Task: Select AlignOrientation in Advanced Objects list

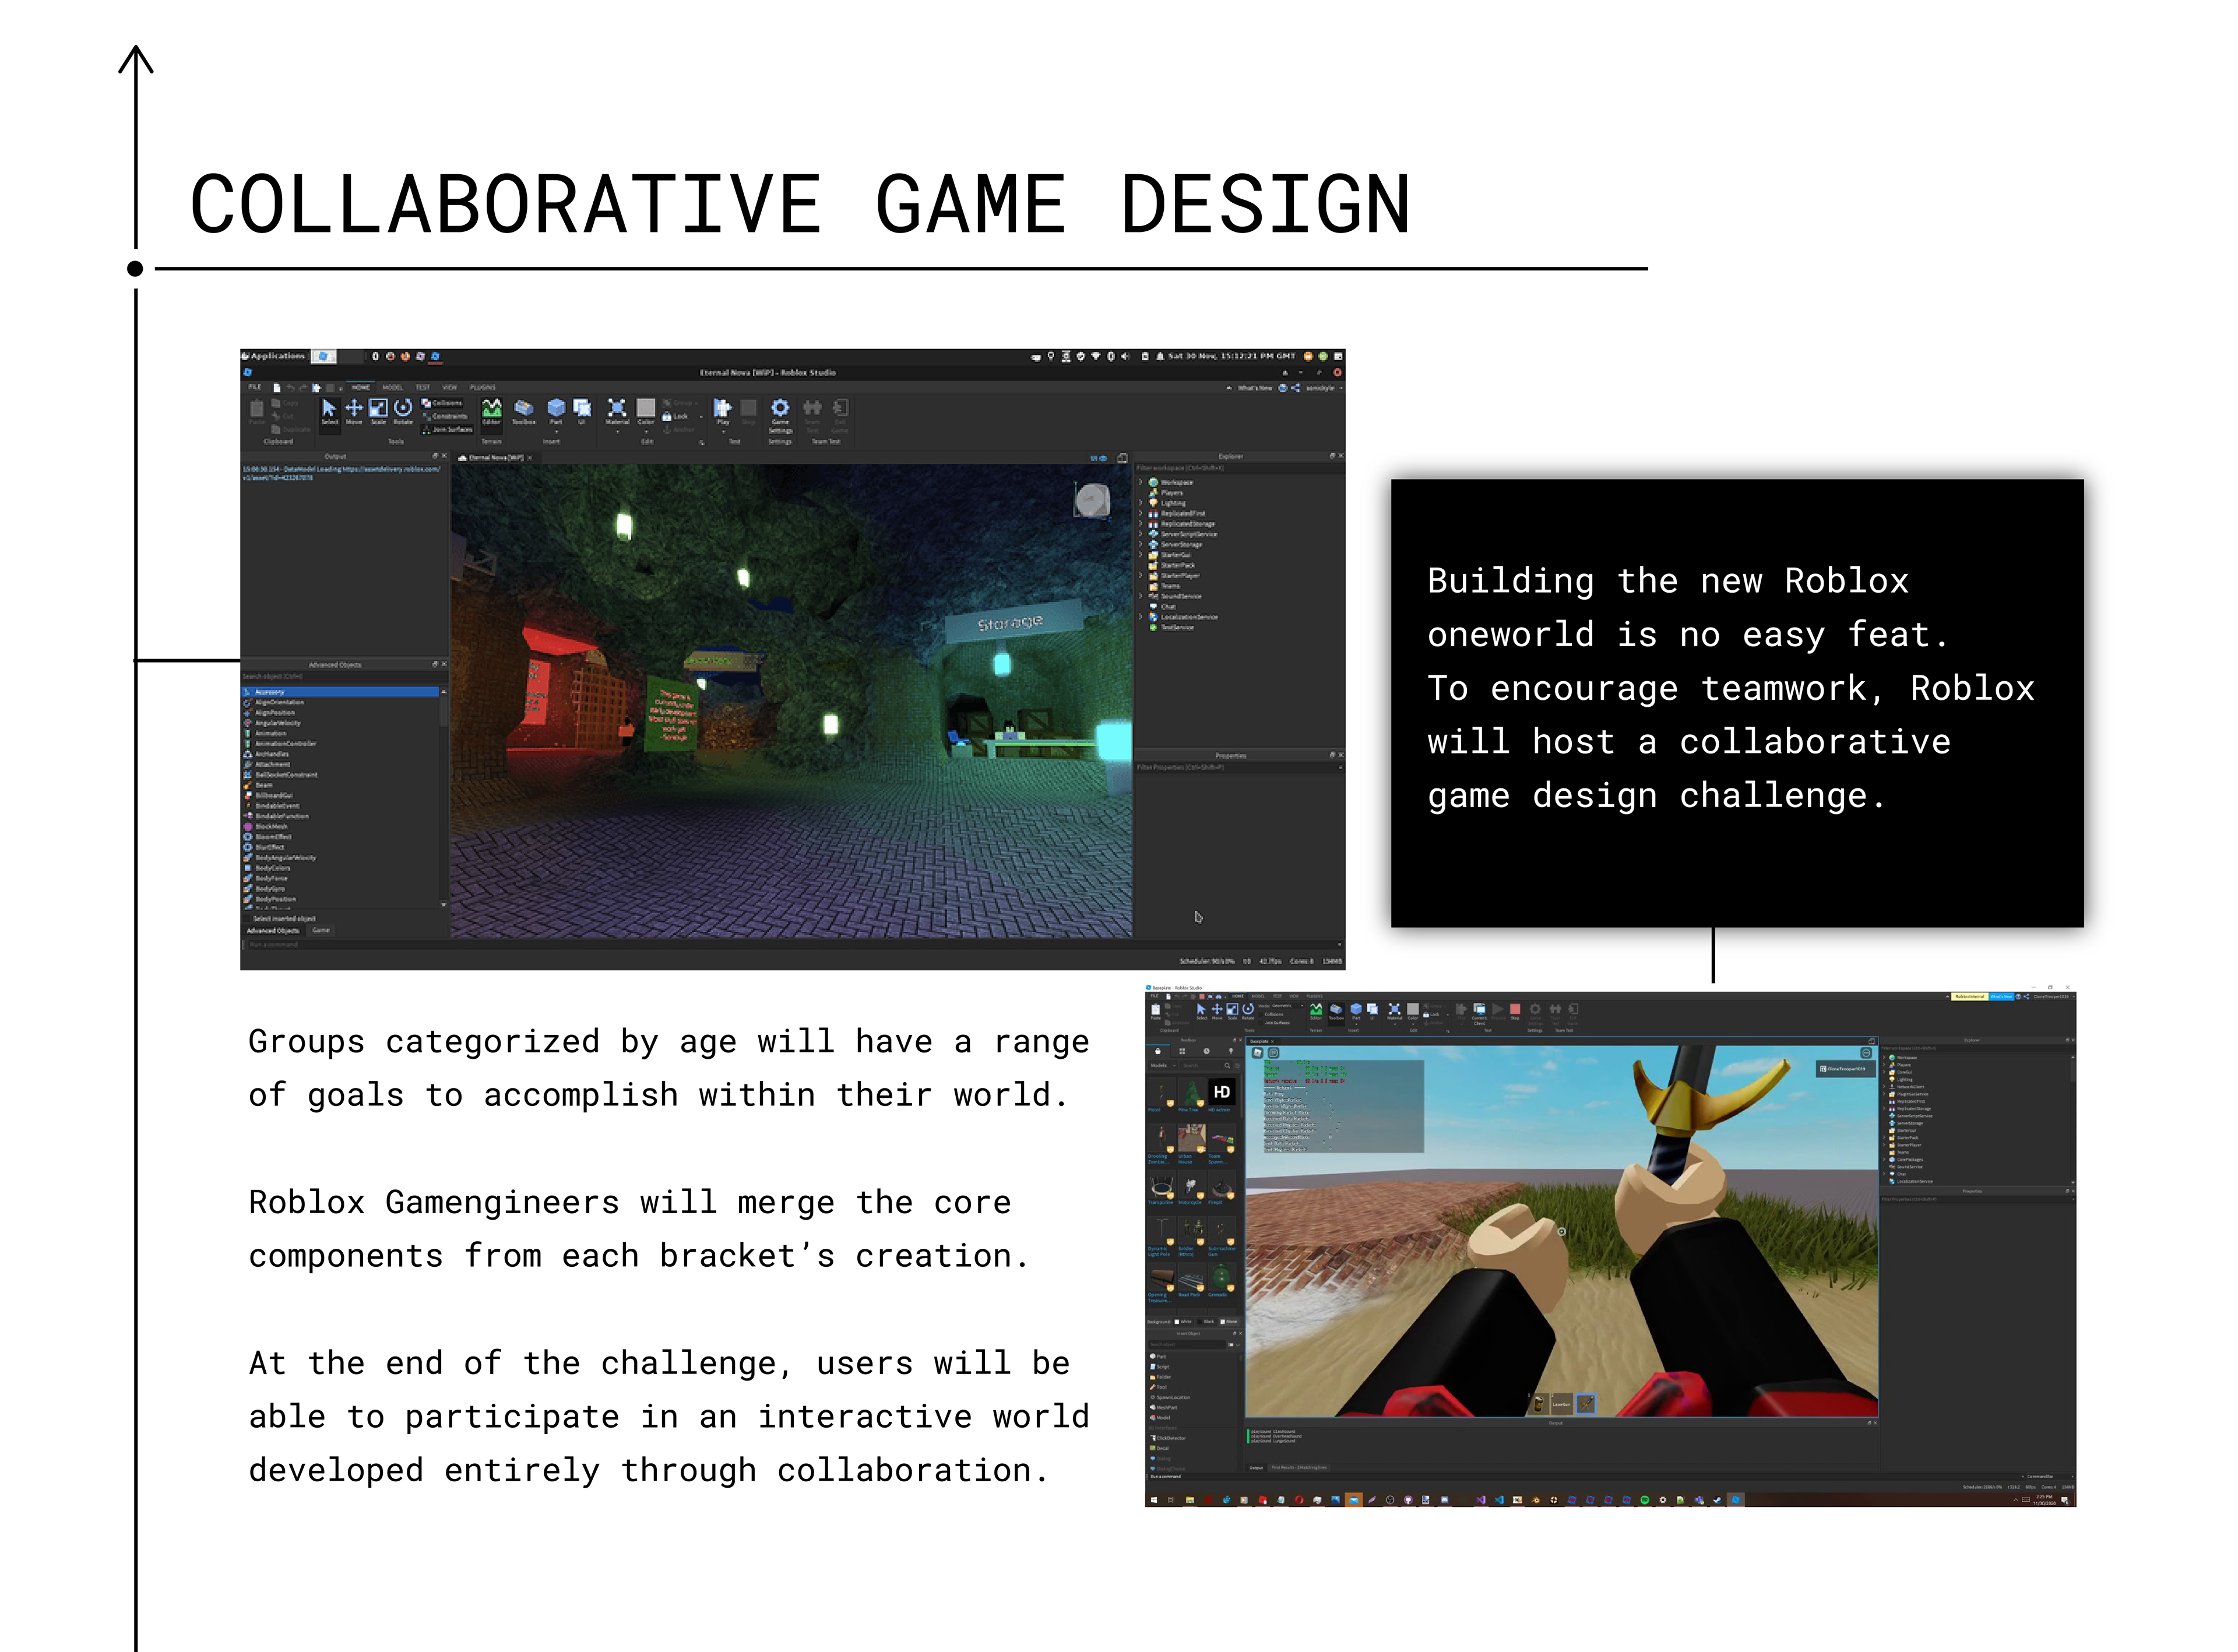Action: (279, 702)
